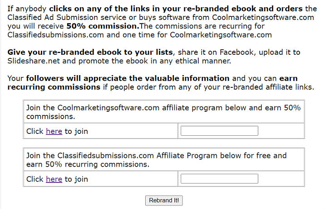The image size is (325, 210).
Task: Click bold 'followers will appreciate the valuable information'
Action: pyautogui.click(x=128, y=78)
